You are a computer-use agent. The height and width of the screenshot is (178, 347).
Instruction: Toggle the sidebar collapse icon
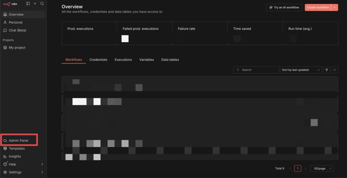point(28,4)
